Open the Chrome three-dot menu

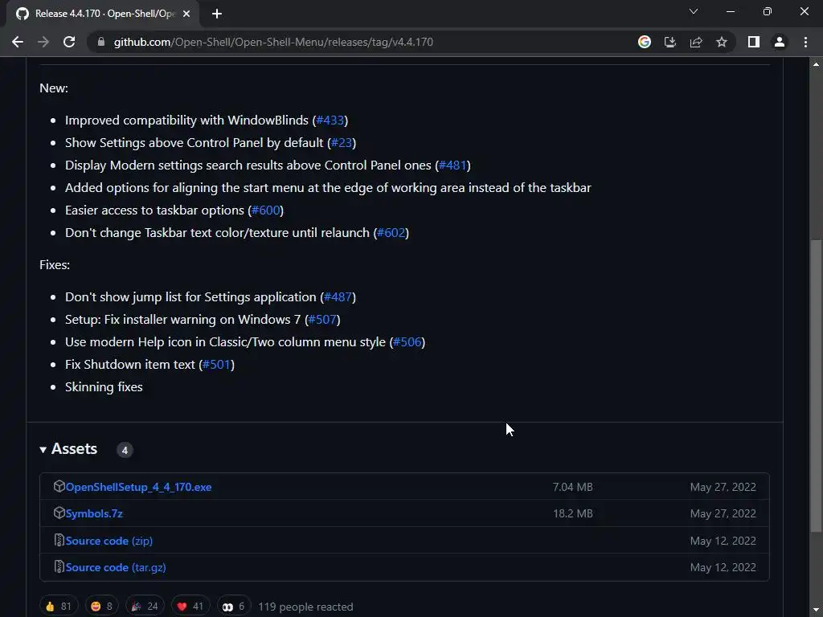[805, 42]
